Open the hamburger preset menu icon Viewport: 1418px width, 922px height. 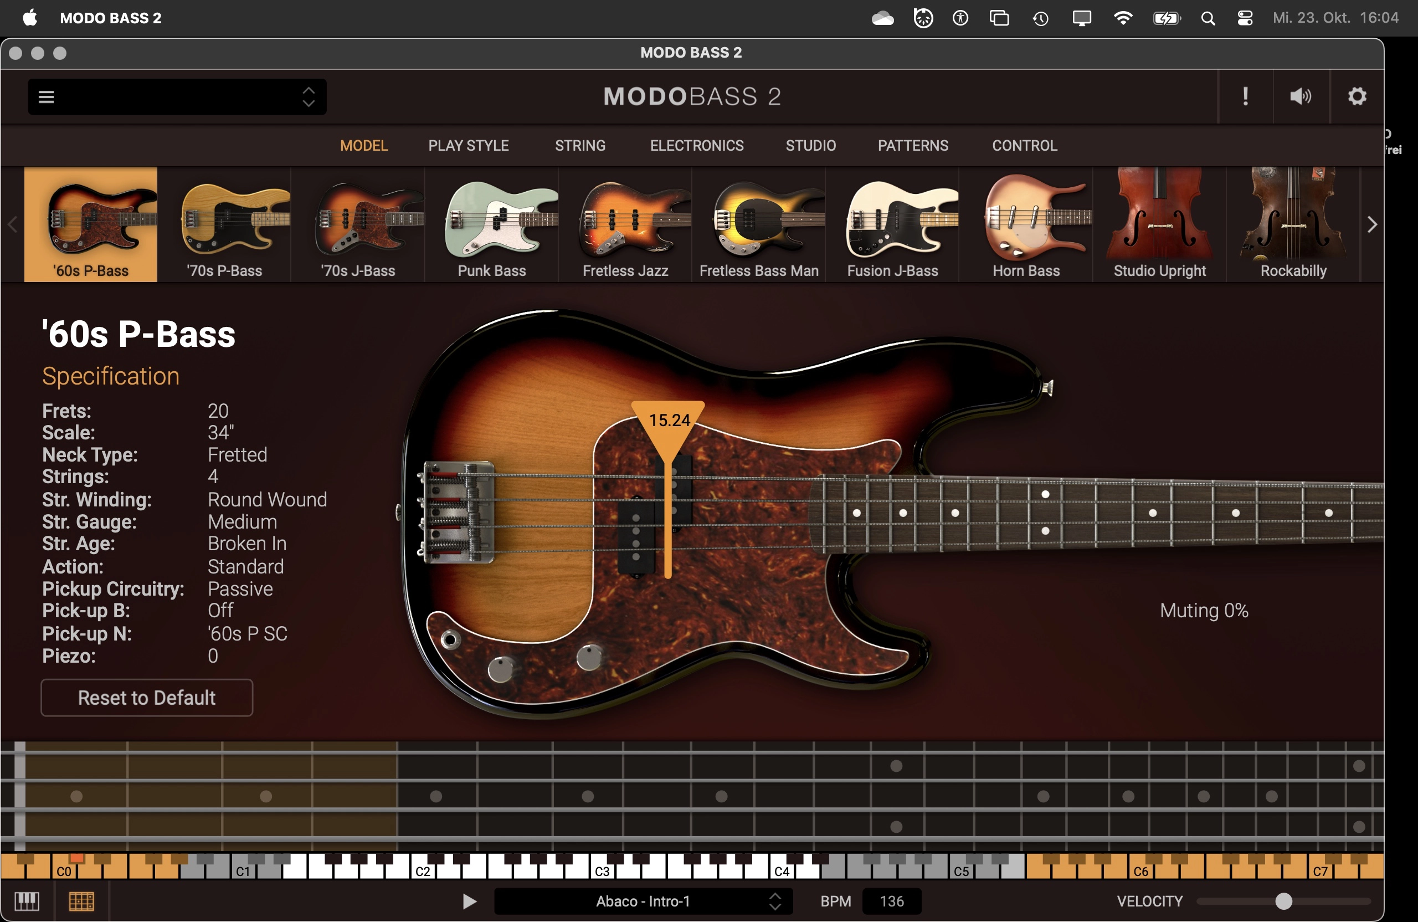click(x=47, y=96)
